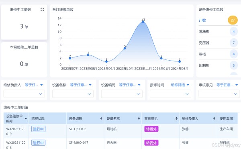Click the 2024年01月 chart data point
The width and height of the screenshot is (241, 149).
(x=161, y=58)
